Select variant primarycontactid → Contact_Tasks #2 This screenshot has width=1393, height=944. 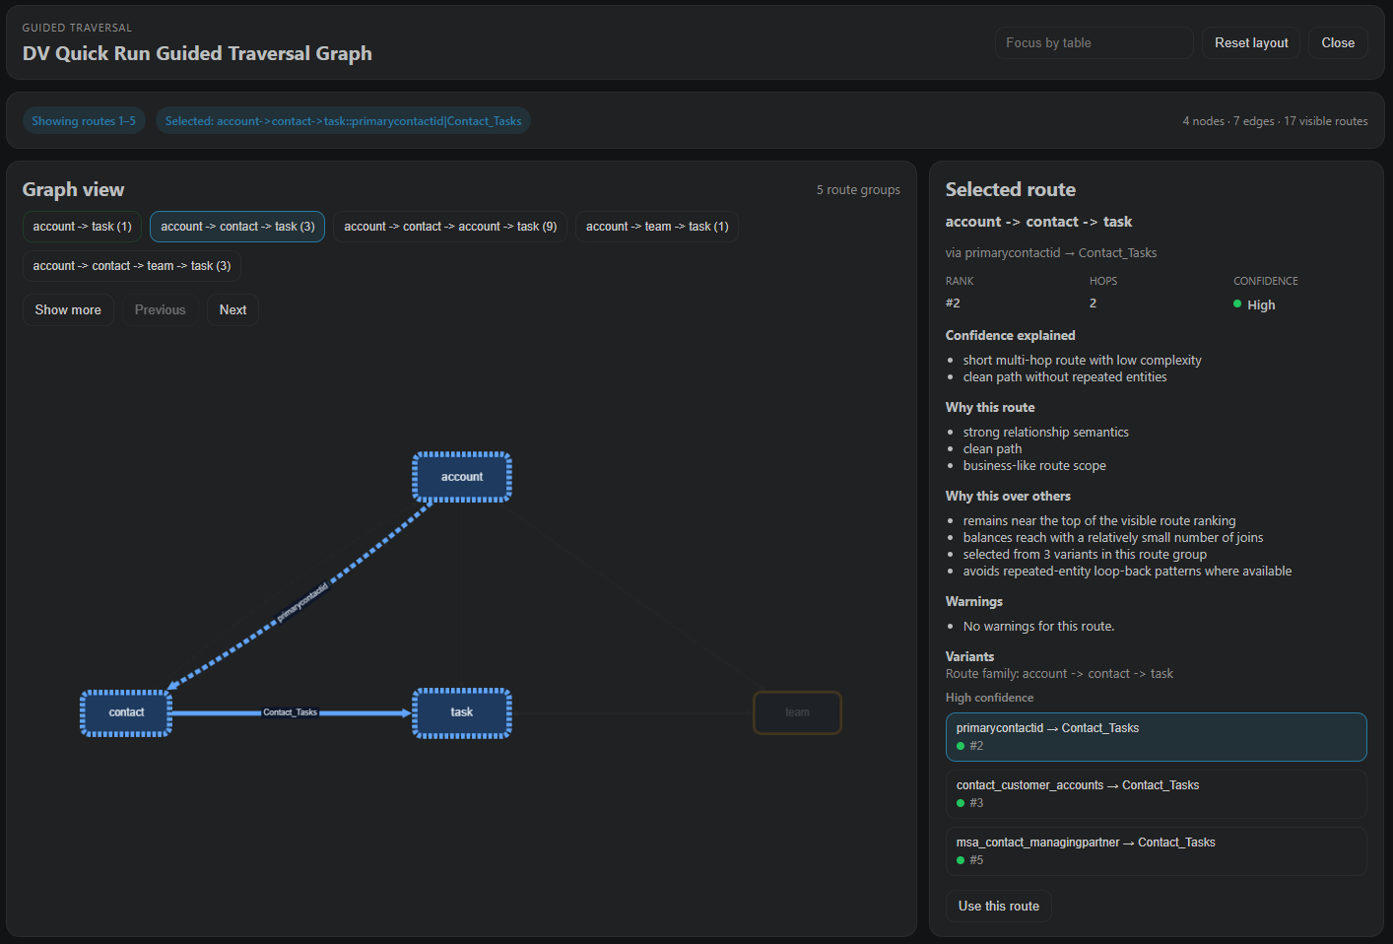(x=1156, y=737)
